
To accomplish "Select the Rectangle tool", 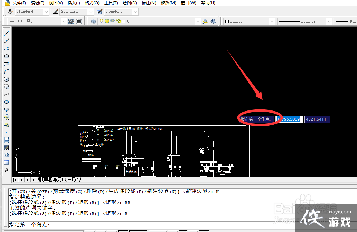I will 6,64.
